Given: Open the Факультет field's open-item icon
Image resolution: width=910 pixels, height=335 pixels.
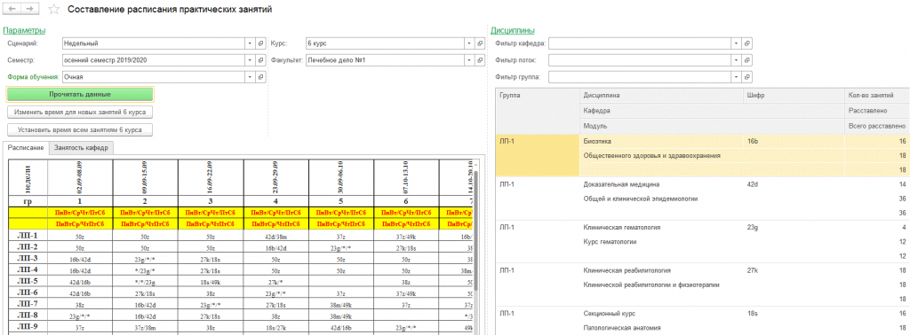Looking at the screenshot, I should pos(479,60).
